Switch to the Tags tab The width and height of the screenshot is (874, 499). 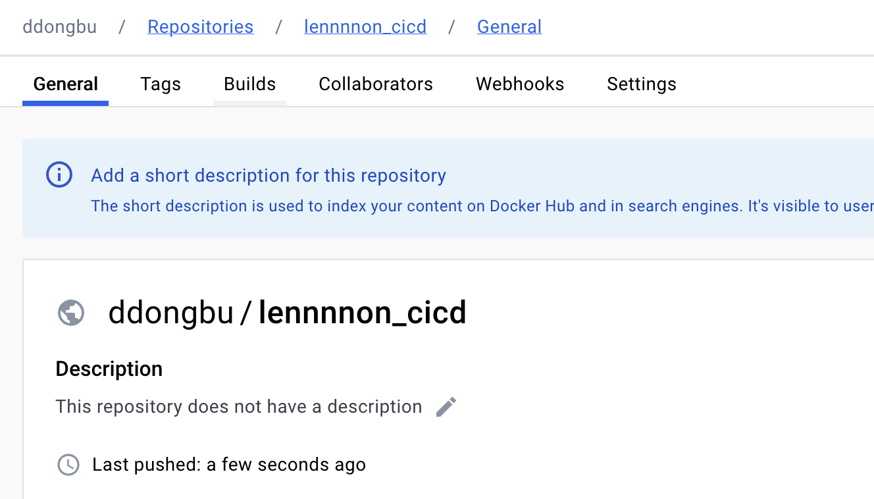[x=161, y=84]
